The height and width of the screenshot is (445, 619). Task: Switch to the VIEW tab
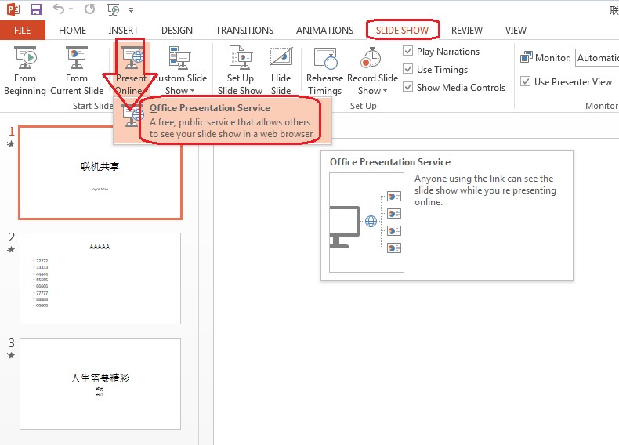coord(516,31)
